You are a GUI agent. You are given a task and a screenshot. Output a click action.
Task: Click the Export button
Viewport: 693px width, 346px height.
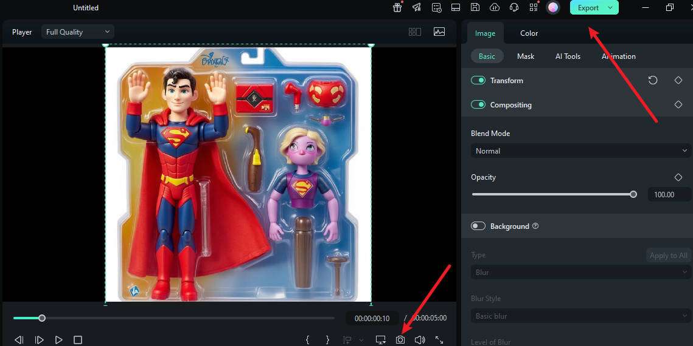(588, 7)
